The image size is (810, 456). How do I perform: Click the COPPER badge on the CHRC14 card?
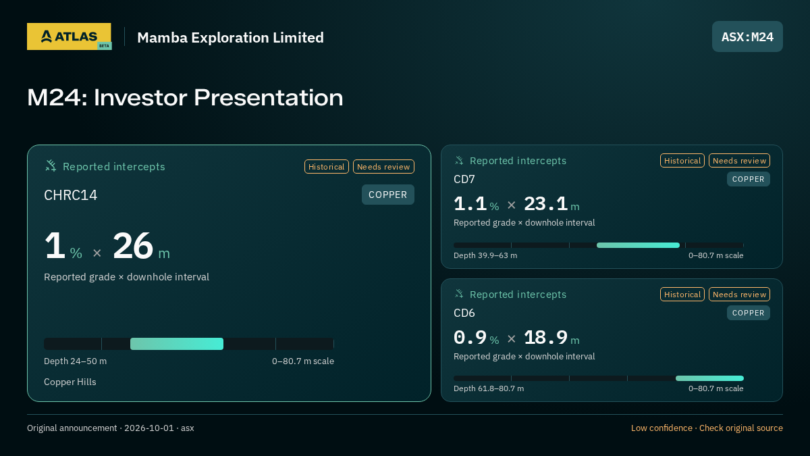pos(388,195)
